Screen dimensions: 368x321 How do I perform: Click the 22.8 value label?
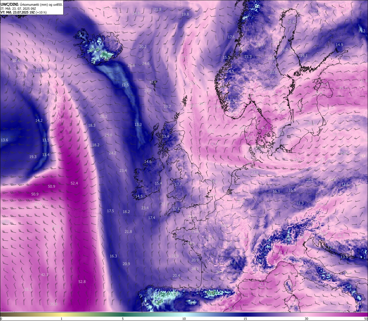click(39, 70)
